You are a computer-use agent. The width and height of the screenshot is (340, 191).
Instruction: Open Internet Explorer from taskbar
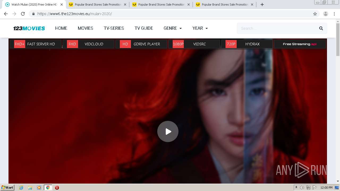pos(21,188)
